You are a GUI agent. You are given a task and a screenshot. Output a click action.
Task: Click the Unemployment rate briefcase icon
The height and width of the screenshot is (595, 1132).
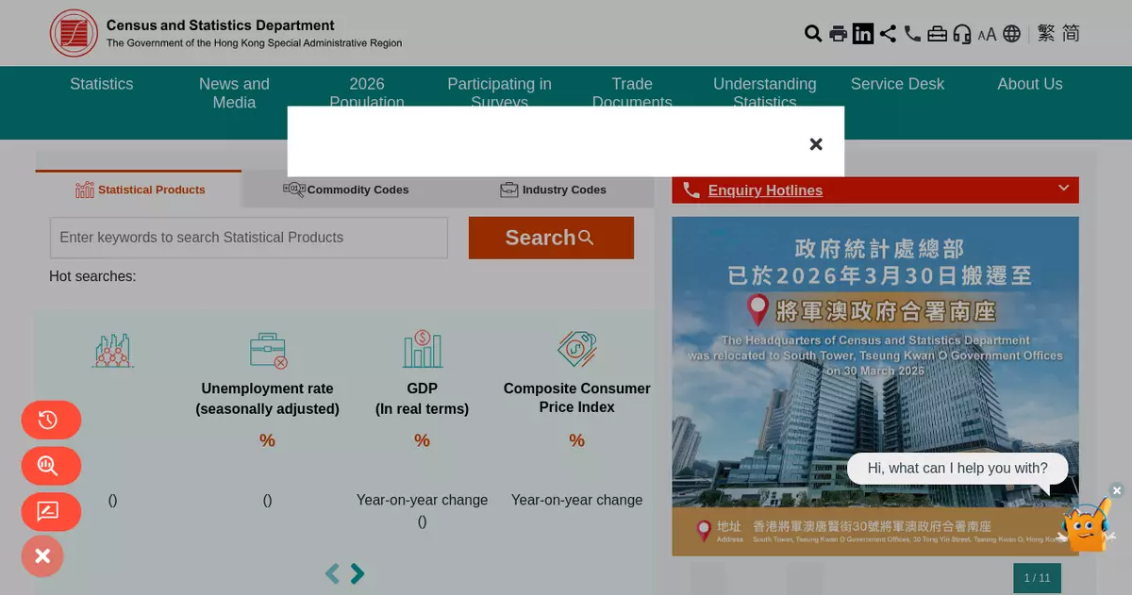click(x=268, y=350)
